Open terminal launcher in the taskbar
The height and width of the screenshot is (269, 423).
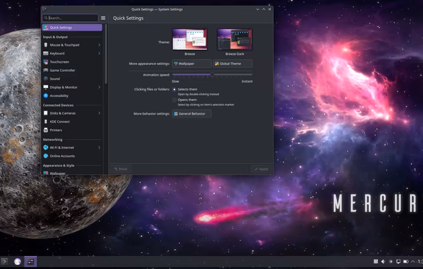pos(4,261)
